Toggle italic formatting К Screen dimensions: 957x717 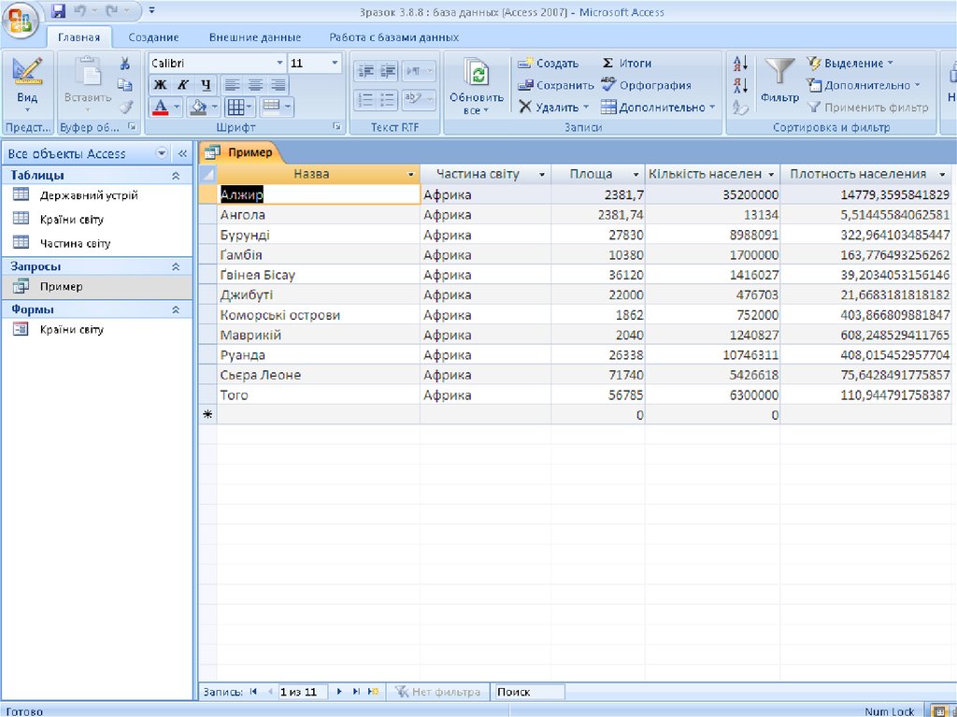pyautogui.click(x=183, y=85)
